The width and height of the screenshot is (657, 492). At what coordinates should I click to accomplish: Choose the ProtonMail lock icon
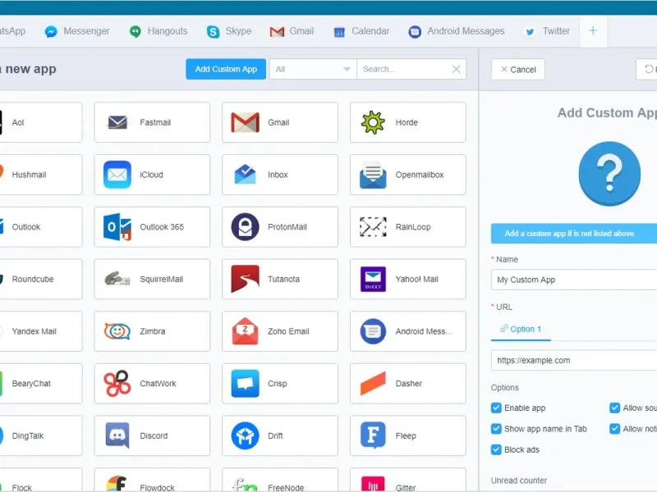click(245, 227)
